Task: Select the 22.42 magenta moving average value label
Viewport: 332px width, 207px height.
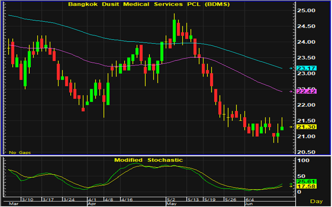Action: [x=306, y=92]
